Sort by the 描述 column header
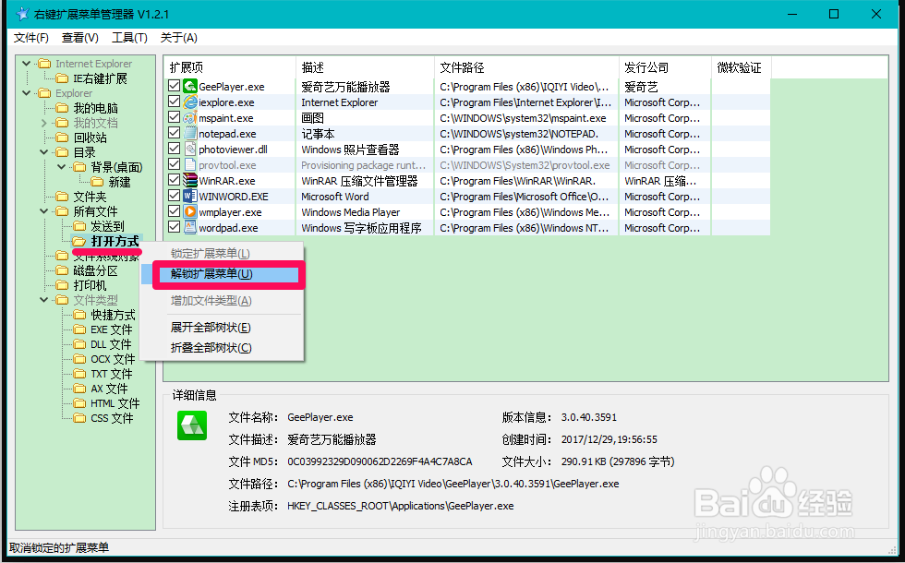Screen dimensions: 905x563 pyautogui.click(x=365, y=67)
